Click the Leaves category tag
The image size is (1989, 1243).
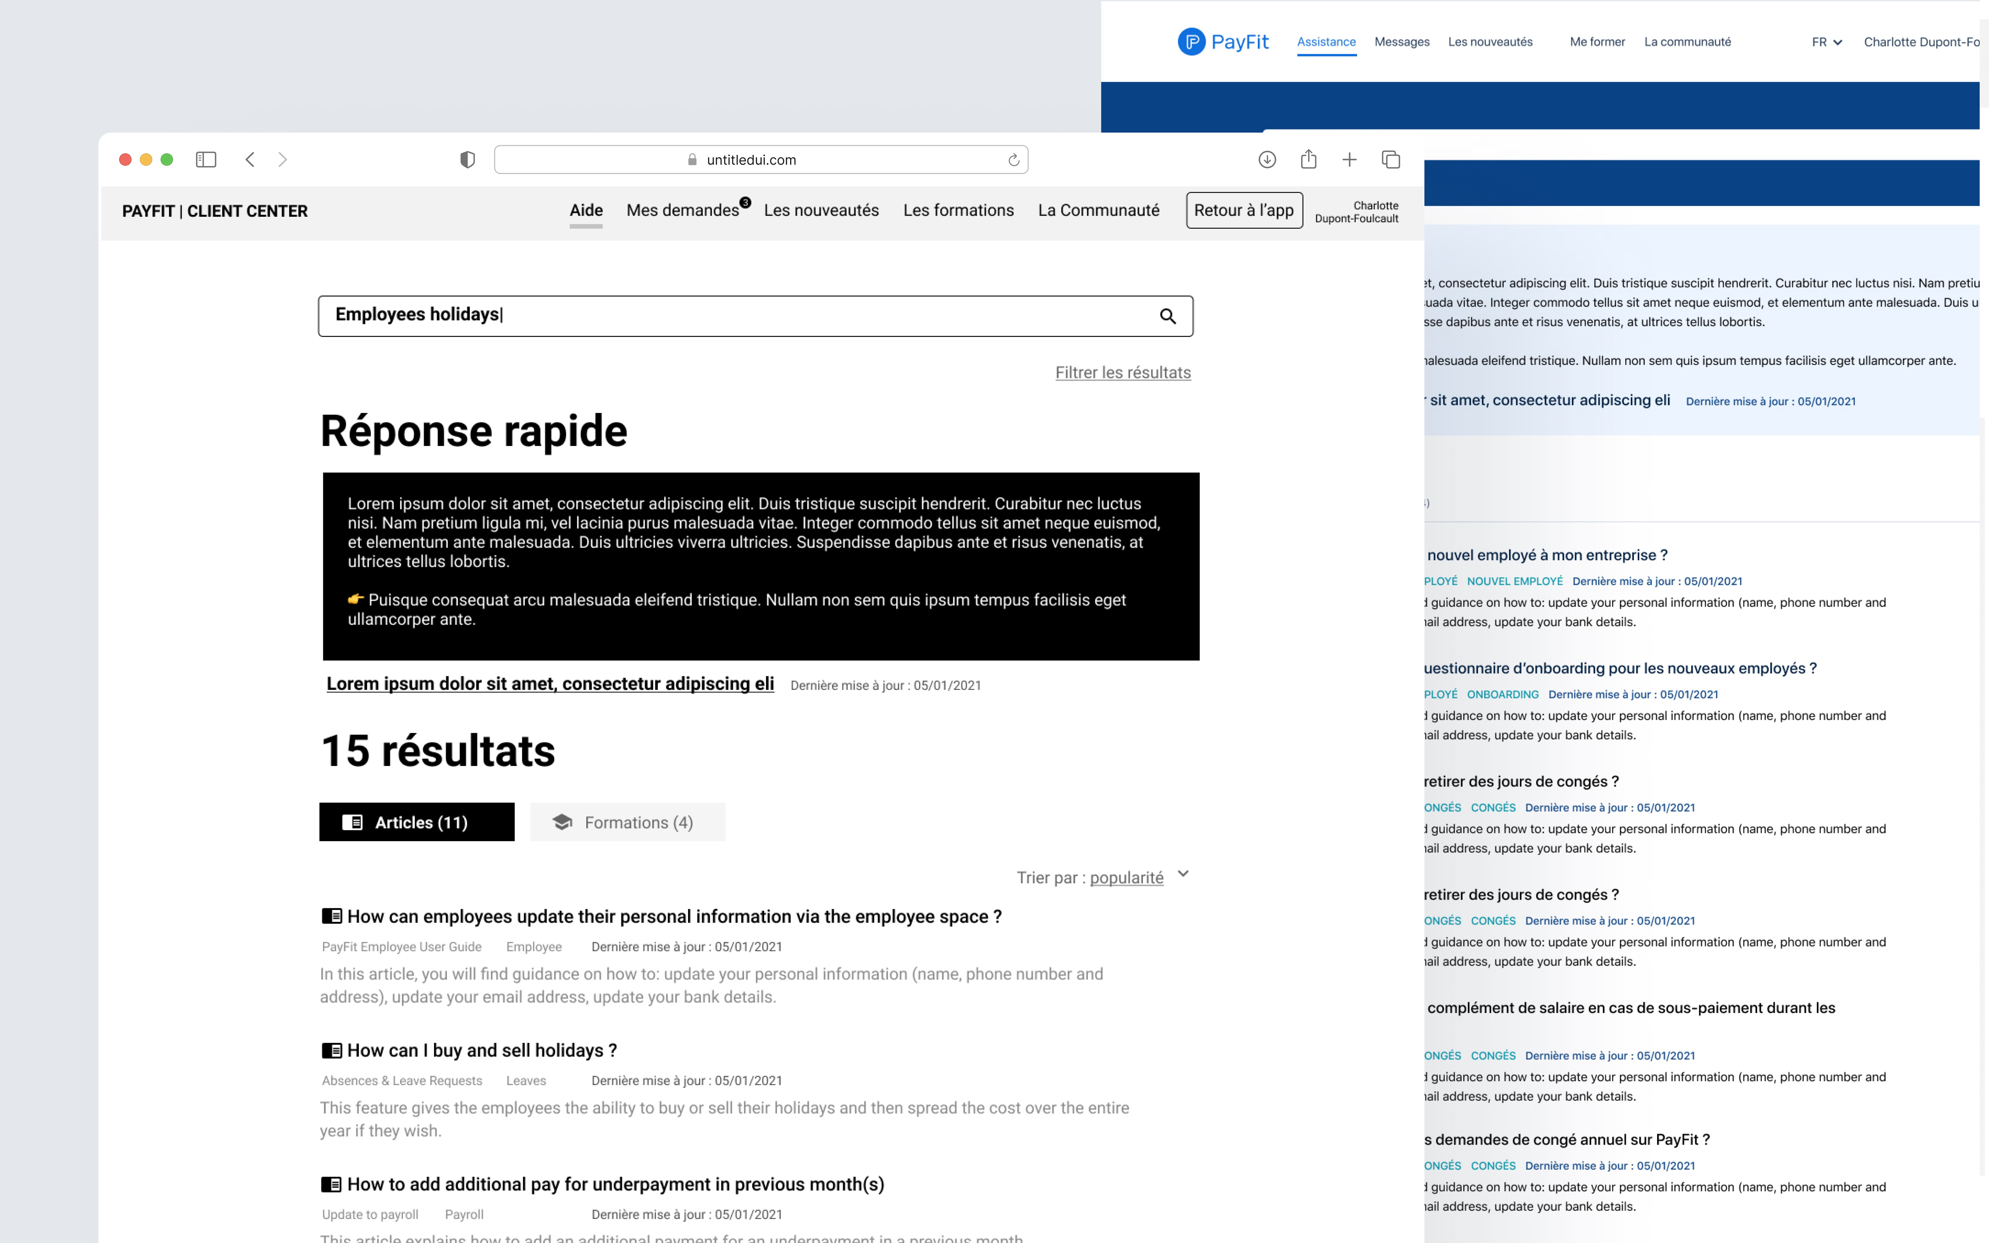tap(526, 1081)
